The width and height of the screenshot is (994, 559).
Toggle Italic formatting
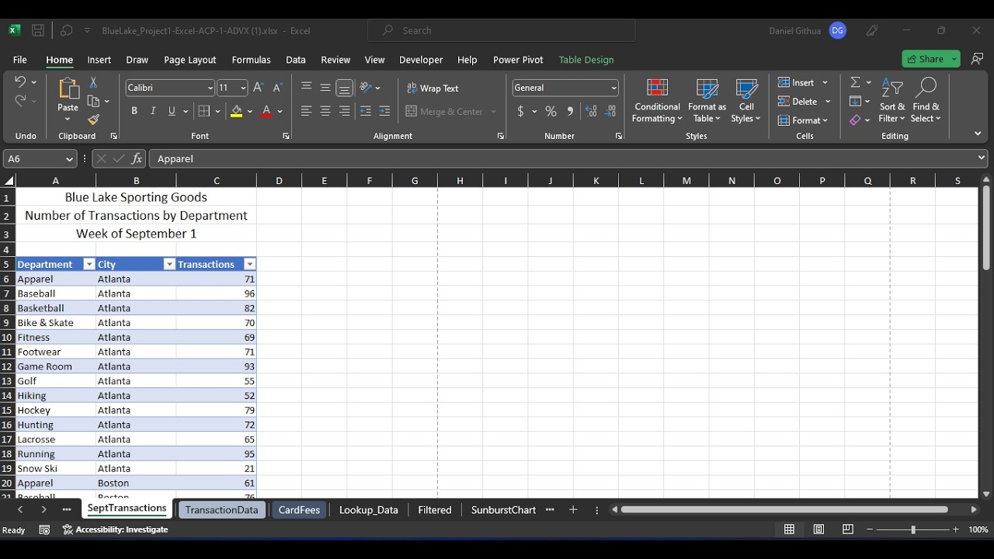153,111
